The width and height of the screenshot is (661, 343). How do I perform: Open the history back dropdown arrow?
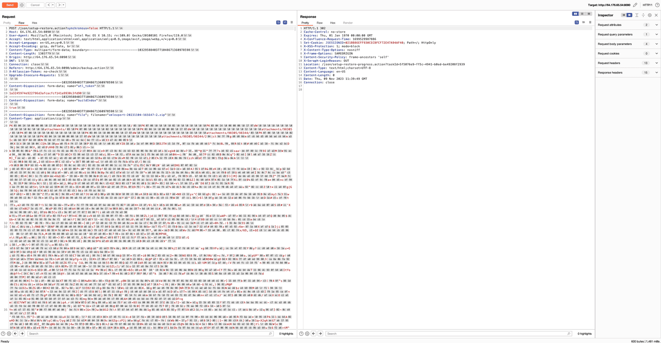(x=53, y=5)
